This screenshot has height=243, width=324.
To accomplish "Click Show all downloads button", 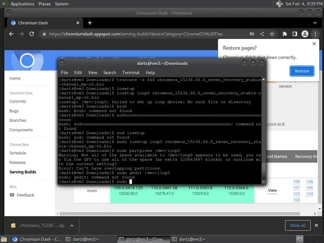I will [x=297, y=225].
